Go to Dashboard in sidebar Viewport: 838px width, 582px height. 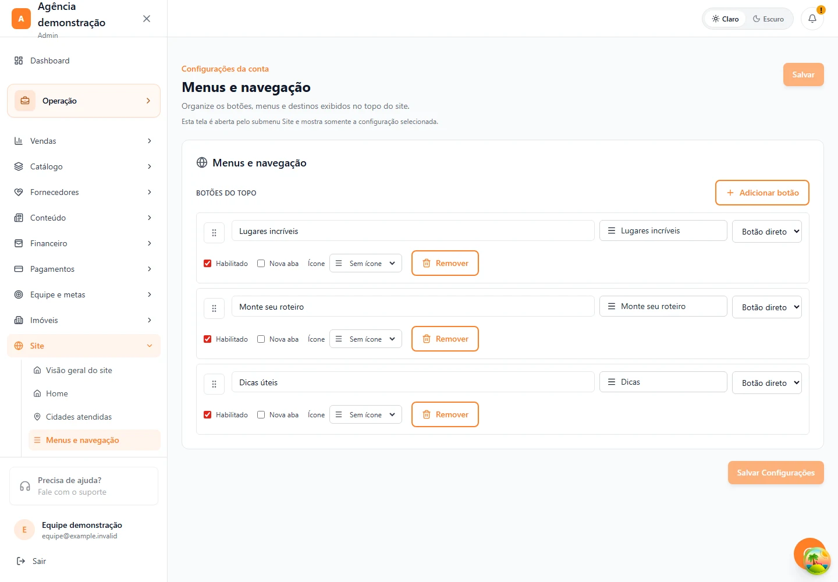pyautogui.click(x=84, y=61)
